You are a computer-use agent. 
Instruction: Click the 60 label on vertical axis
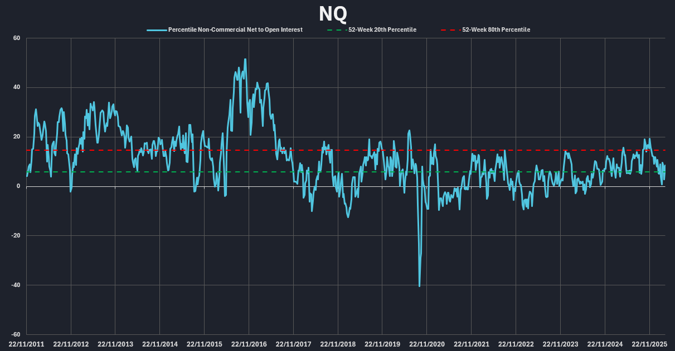point(17,38)
